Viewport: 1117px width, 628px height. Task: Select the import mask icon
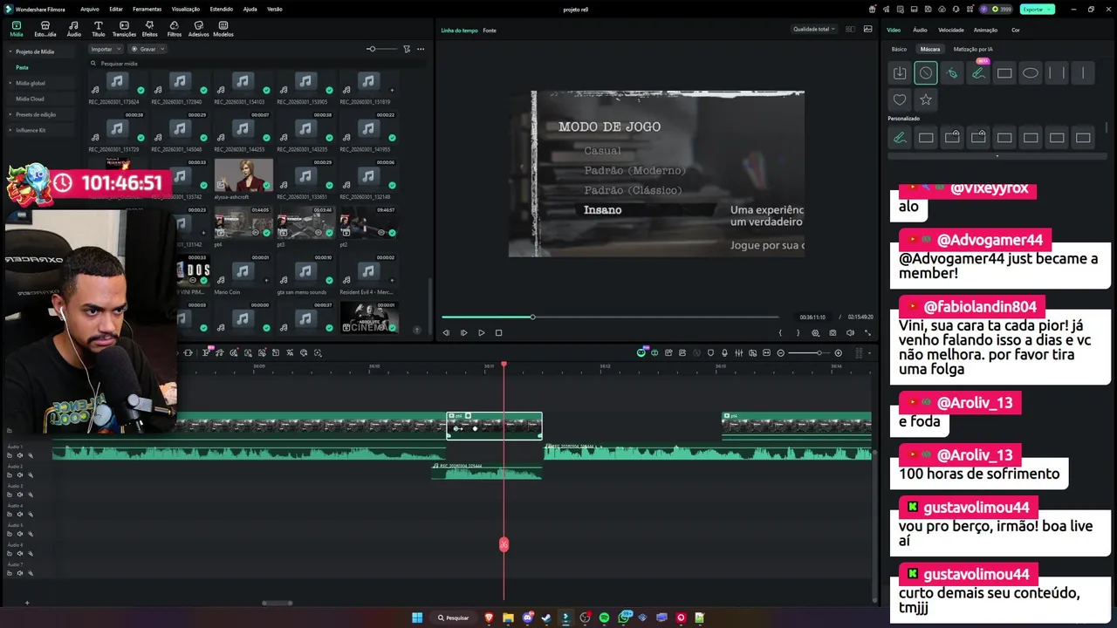tap(900, 73)
